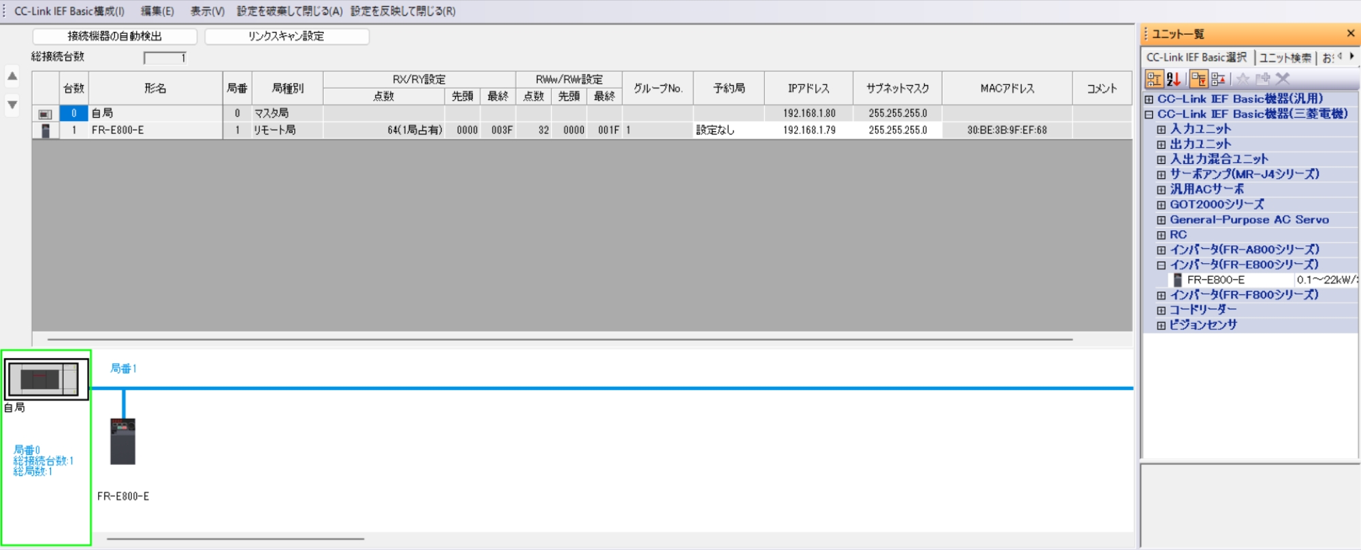The width and height of the screenshot is (1361, 550).
Task: Open the 編集(E) menu
Action: (x=157, y=12)
